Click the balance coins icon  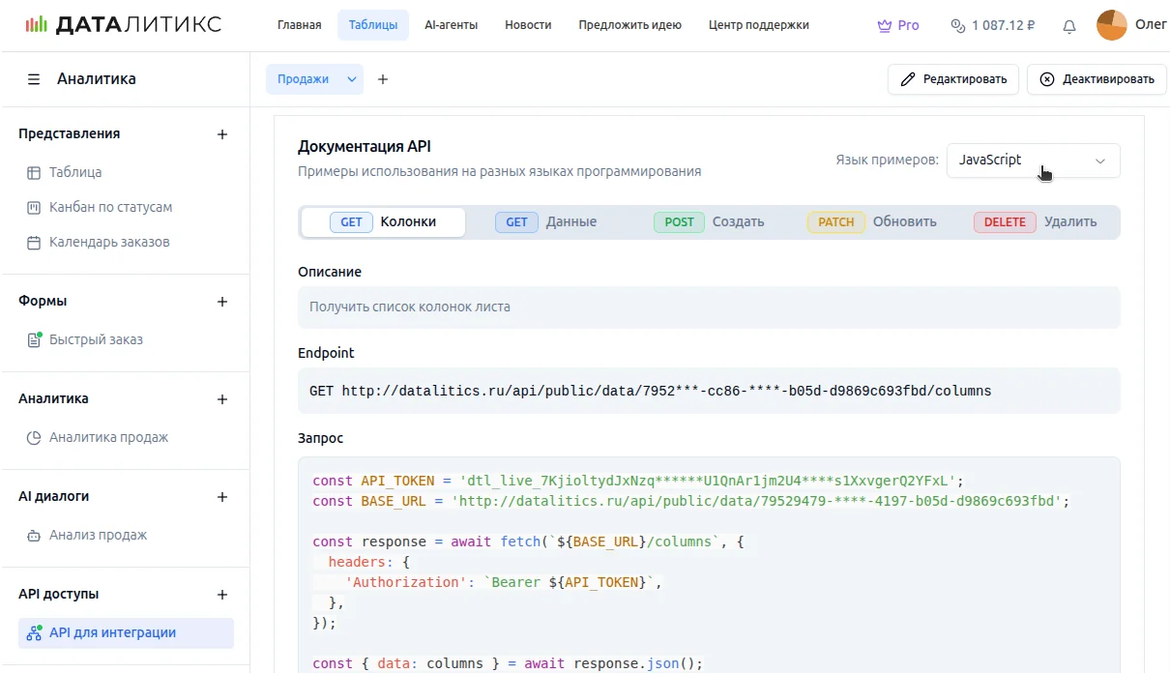click(957, 26)
